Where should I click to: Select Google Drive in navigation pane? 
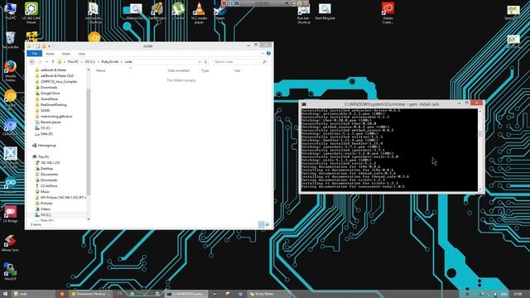tap(50, 94)
